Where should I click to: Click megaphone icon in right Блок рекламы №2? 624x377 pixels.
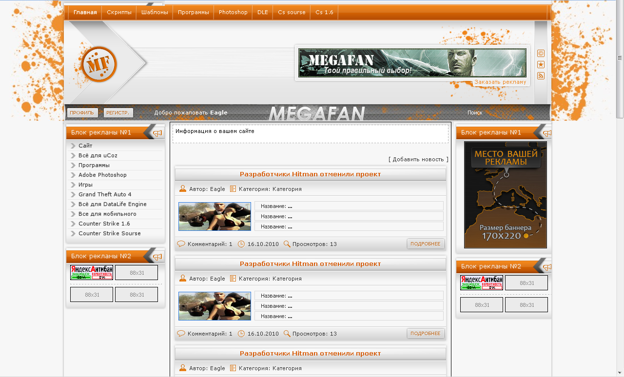(547, 267)
